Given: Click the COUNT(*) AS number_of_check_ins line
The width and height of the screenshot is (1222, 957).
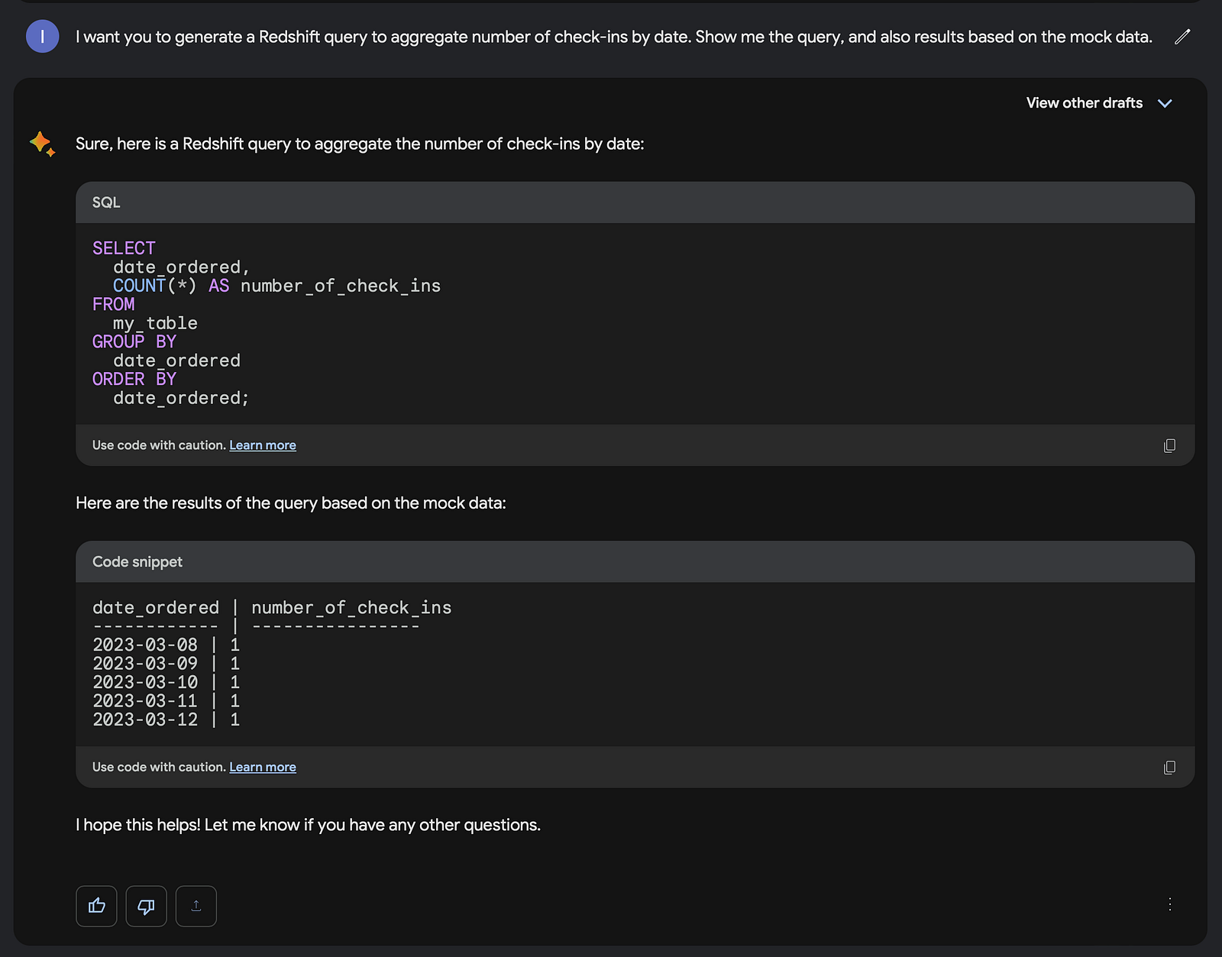Looking at the screenshot, I should pyautogui.click(x=276, y=286).
